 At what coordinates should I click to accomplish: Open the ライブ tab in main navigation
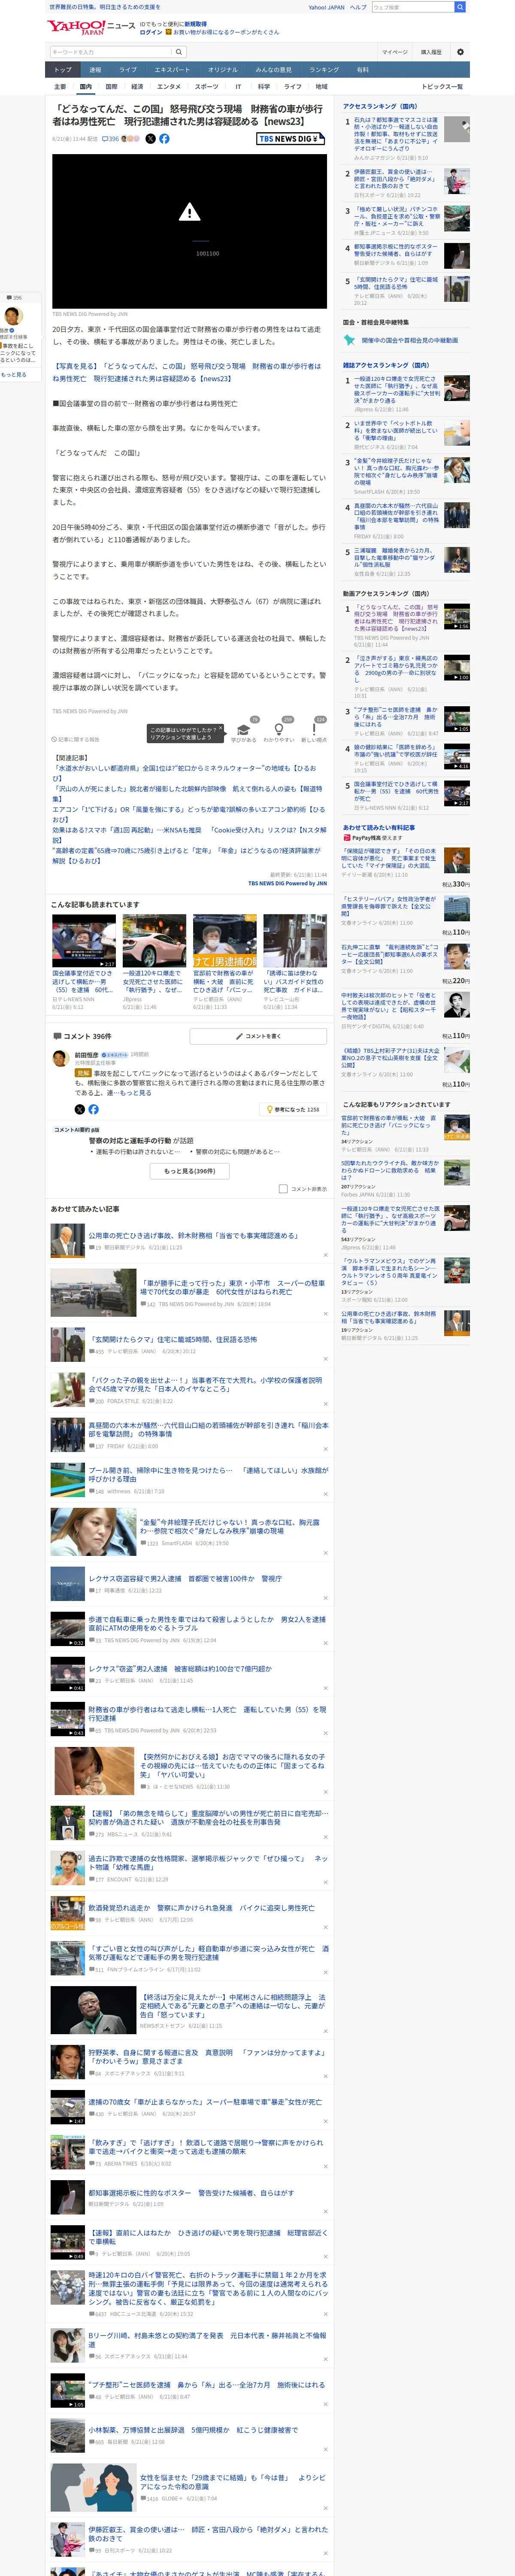(128, 70)
